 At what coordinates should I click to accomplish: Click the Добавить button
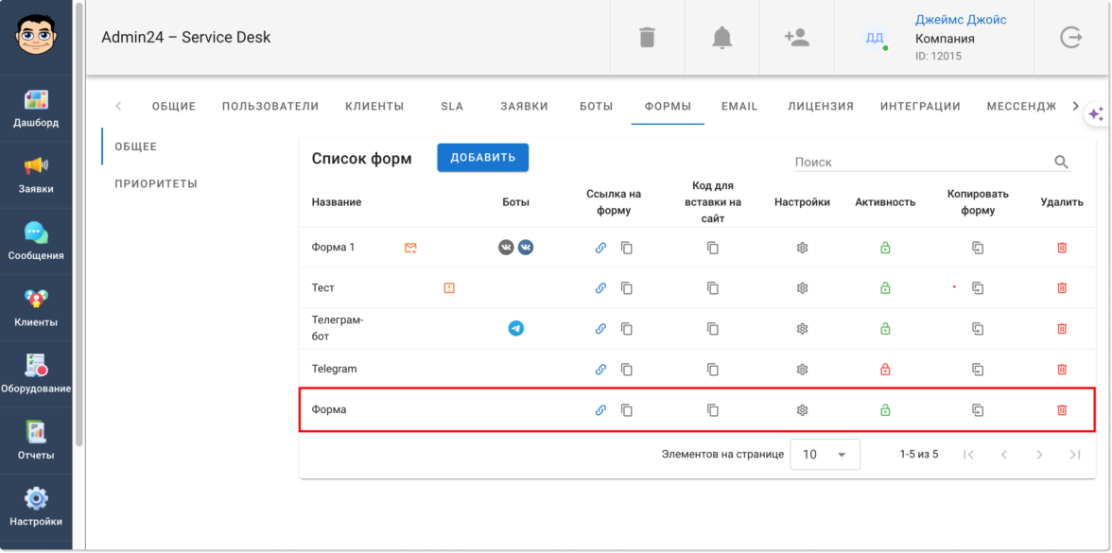[482, 158]
